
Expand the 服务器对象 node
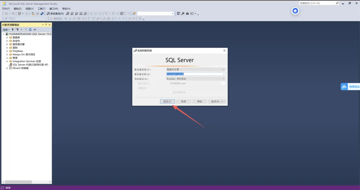(x=7, y=44)
